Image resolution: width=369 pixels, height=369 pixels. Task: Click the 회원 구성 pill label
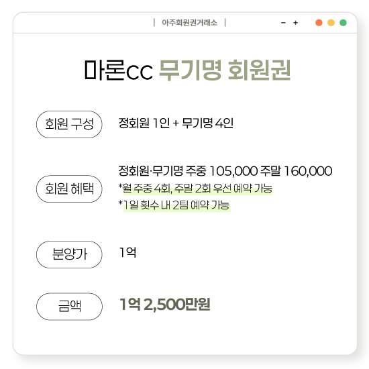(x=69, y=124)
